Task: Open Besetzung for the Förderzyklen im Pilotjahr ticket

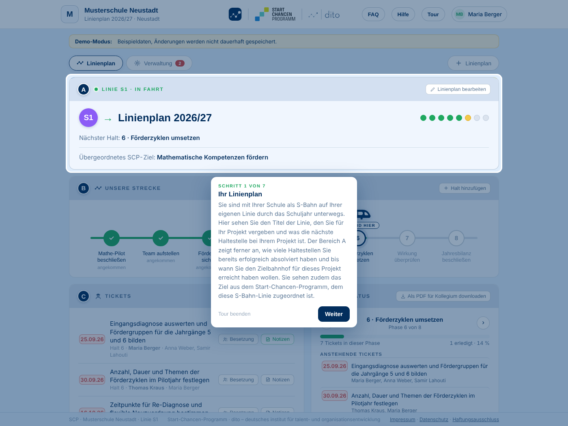Action: 238,380
